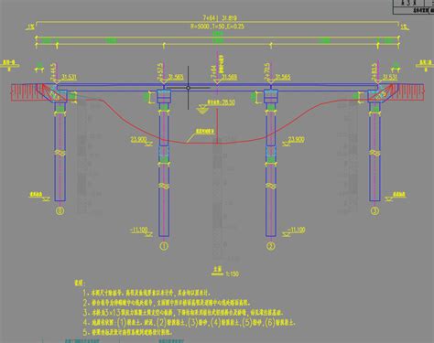
Task: Select note line numbered 5
Action: 127,332
